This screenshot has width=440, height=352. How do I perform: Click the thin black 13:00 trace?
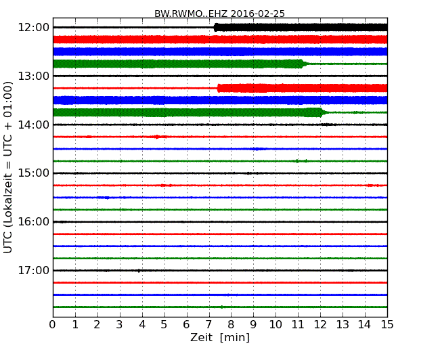pyautogui.click(x=220, y=76)
